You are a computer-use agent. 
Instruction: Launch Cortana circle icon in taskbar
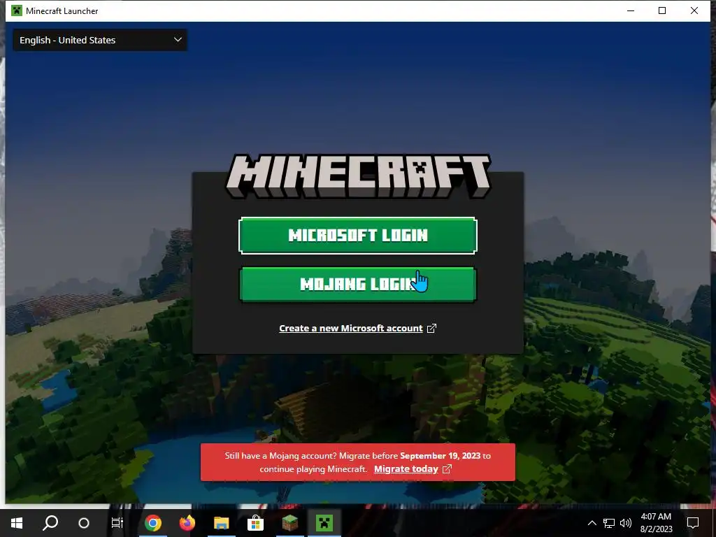tap(84, 523)
